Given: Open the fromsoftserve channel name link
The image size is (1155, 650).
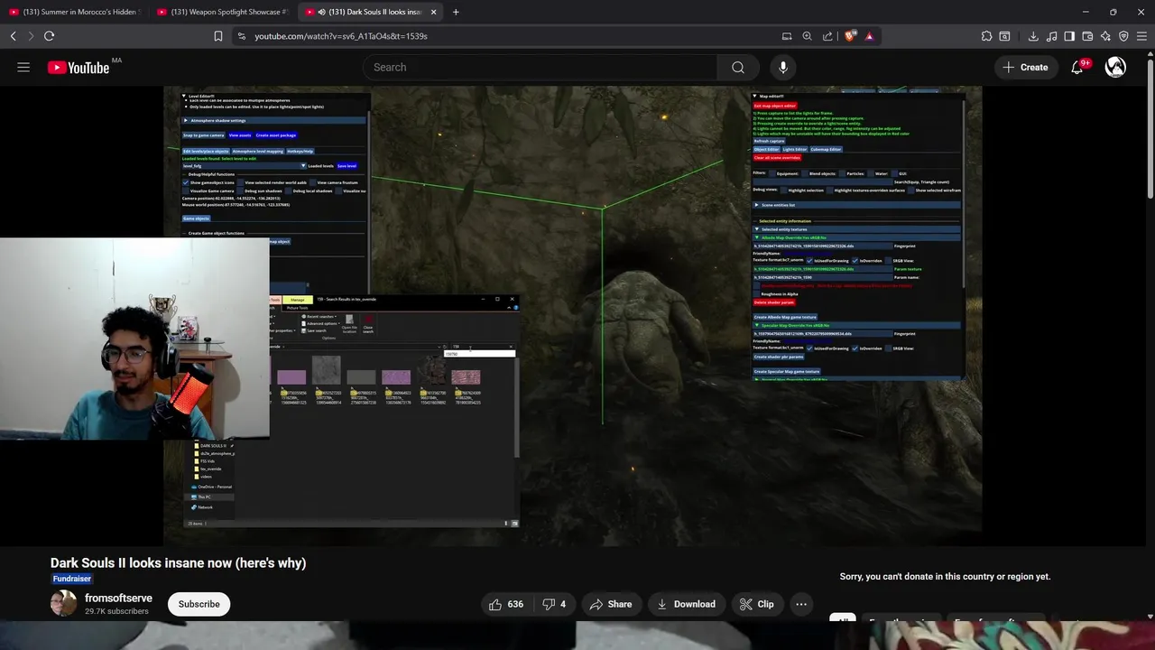Looking at the screenshot, I should pos(118,598).
